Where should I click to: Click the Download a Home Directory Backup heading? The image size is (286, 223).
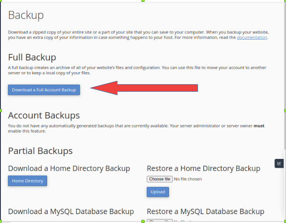click(x=69, y=168)
